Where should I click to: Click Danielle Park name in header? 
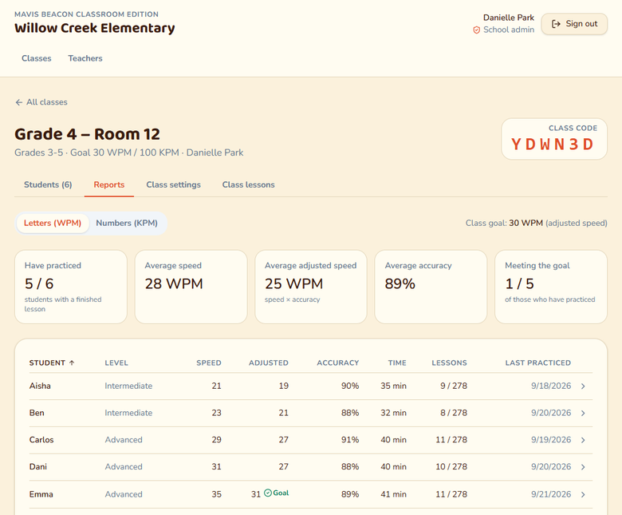[509, 18]
